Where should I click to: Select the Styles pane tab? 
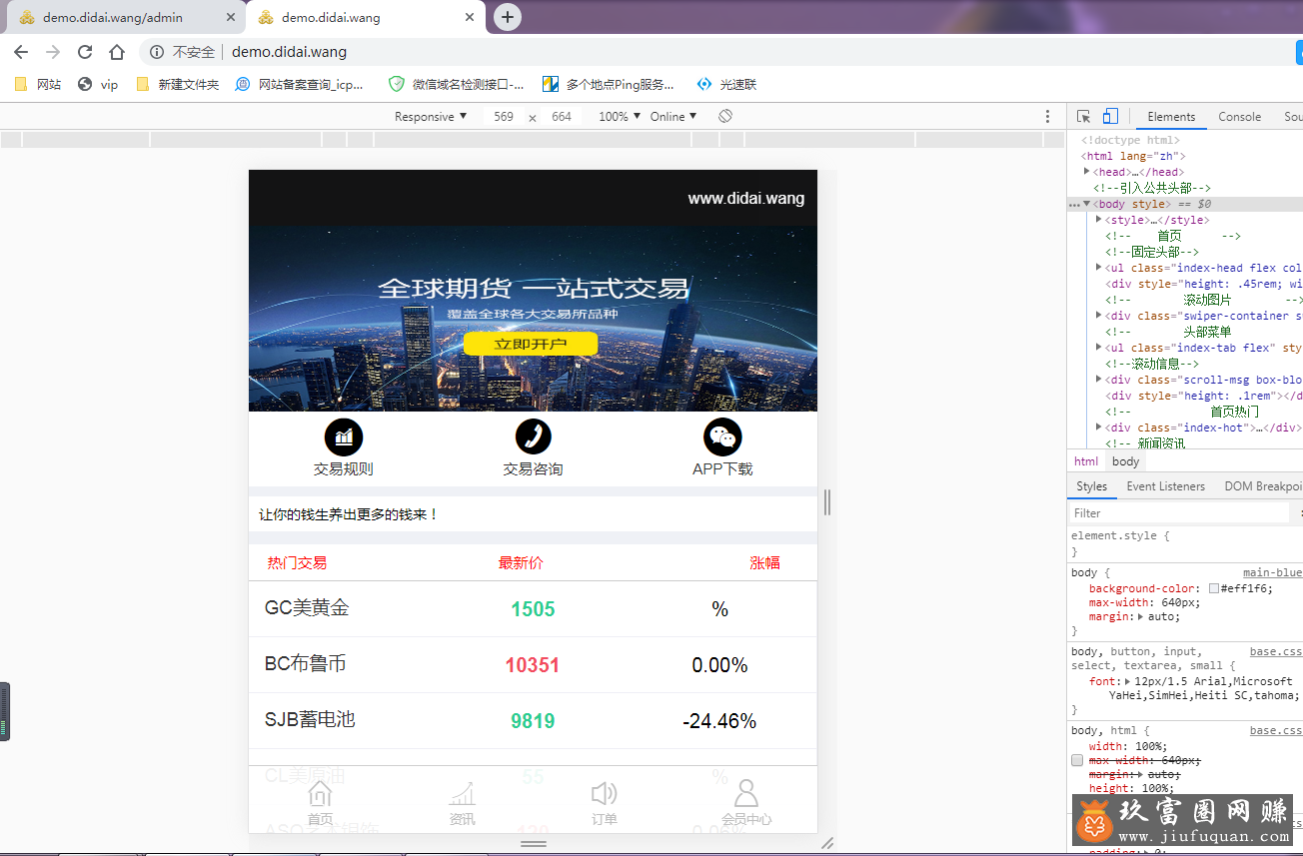click(1091, 486)
